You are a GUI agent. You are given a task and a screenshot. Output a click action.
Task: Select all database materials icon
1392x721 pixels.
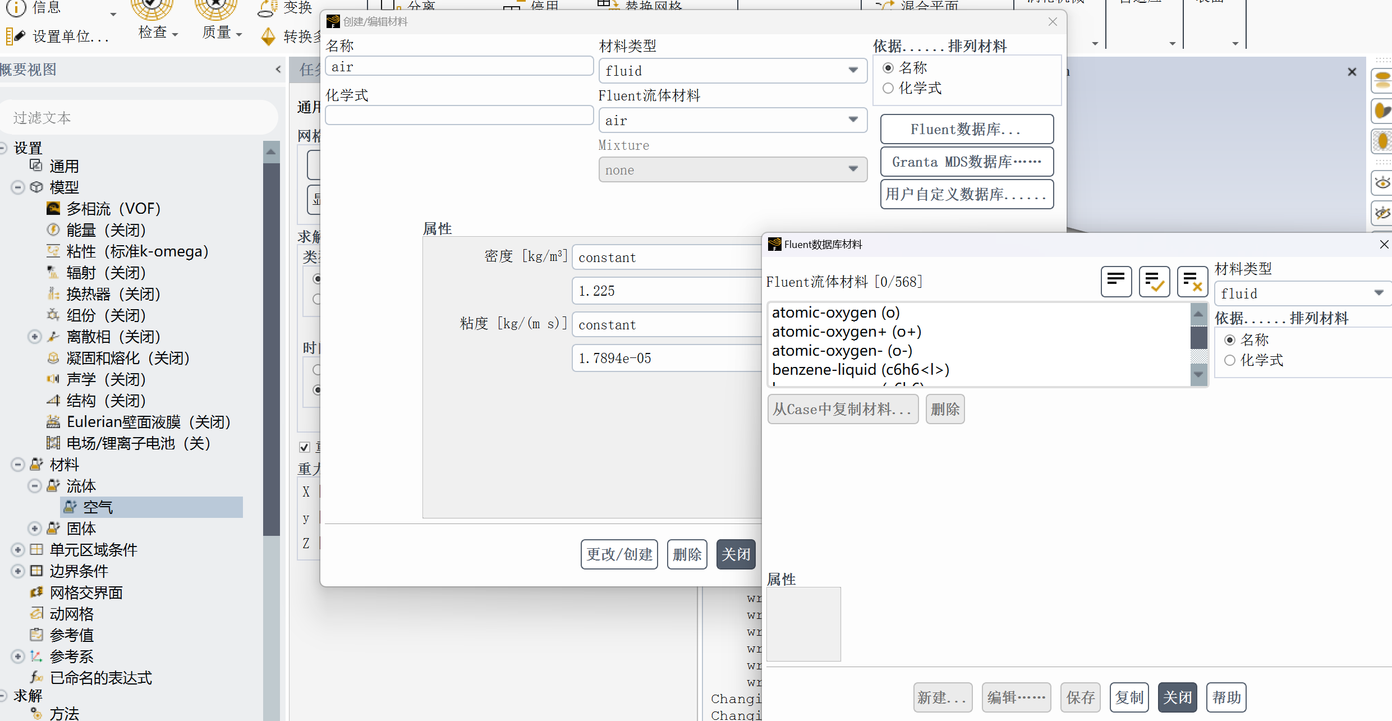pyautogui.click(x=1154, y=282)
